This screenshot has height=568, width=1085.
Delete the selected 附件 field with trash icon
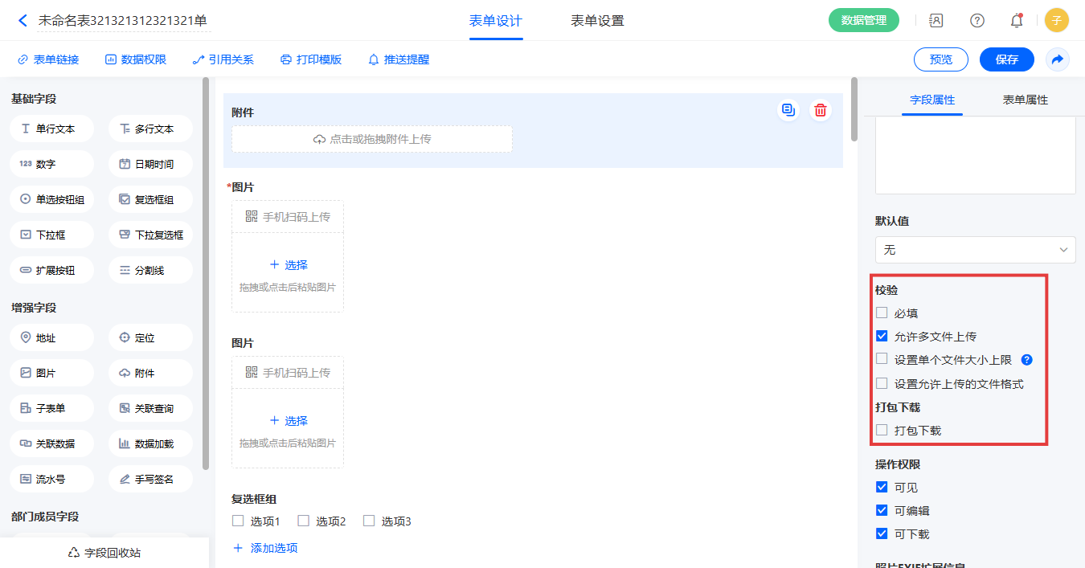(x=820, y=111)
